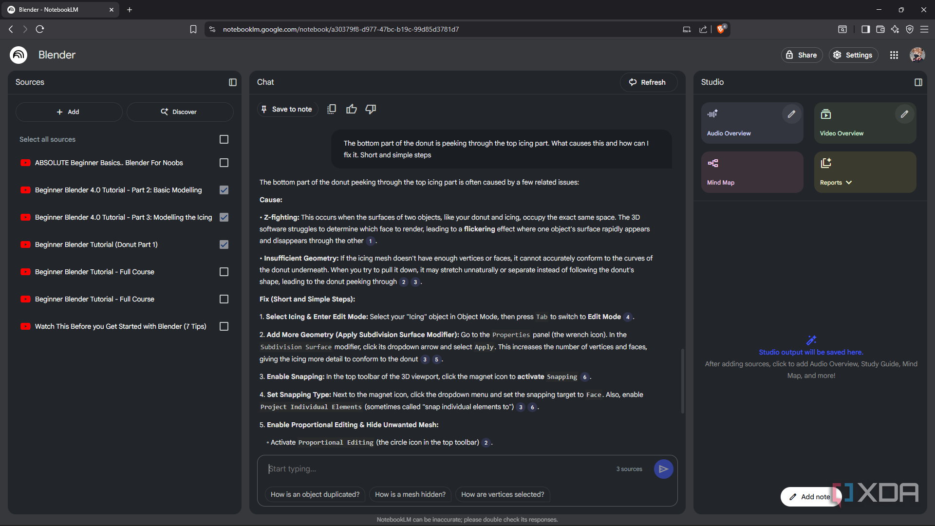Viewport: 935px width, 526px height.
Task: Uncheck Donut Part 1 source checkbox
Action: [x=224, y=244]
